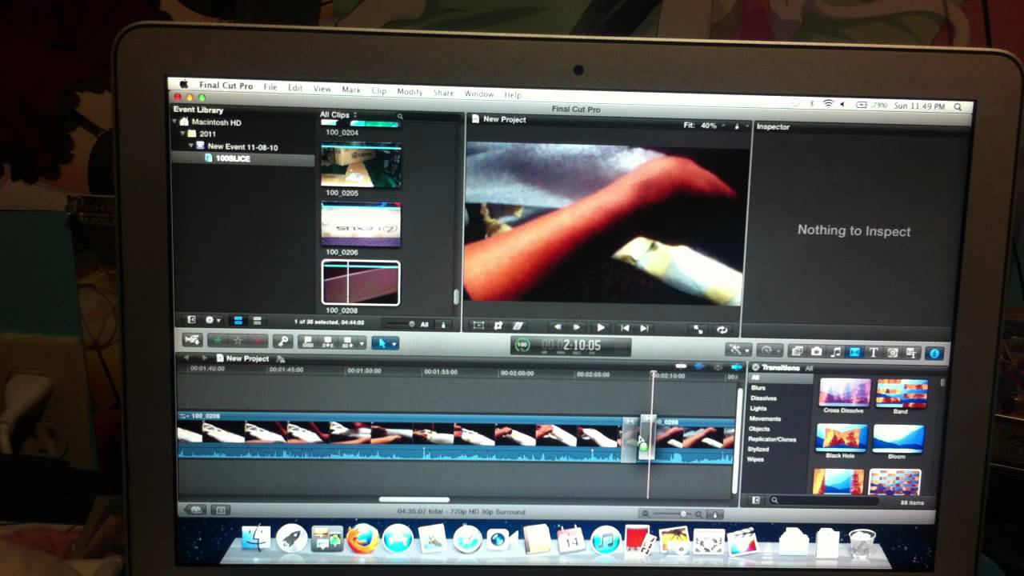Click the viewer Distort tool

(518, 326)
